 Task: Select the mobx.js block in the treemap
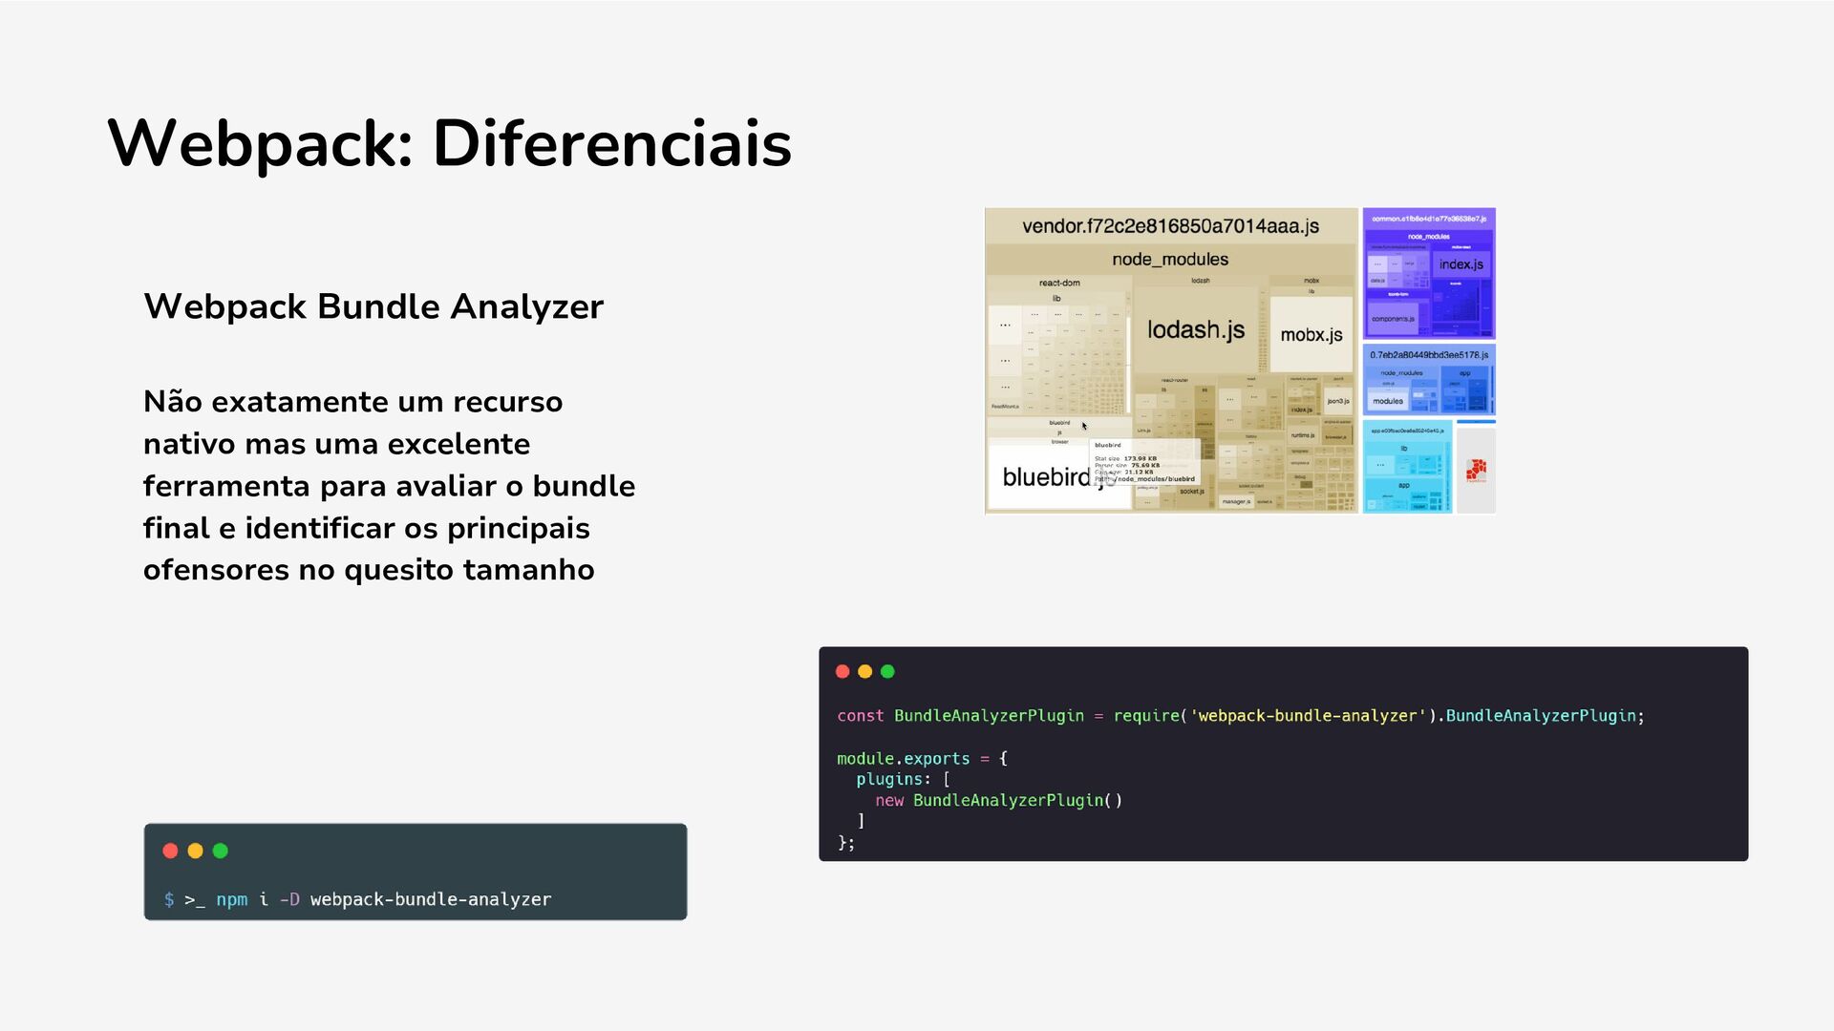click(x=1312, y=335)
